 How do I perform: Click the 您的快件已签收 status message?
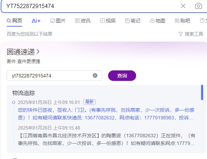106,114
